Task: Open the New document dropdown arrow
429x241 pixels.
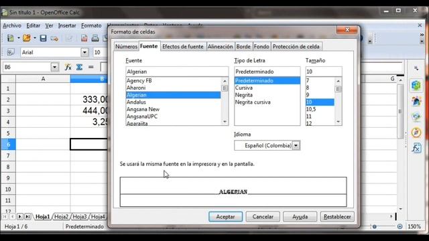Action: pos(19,38)
